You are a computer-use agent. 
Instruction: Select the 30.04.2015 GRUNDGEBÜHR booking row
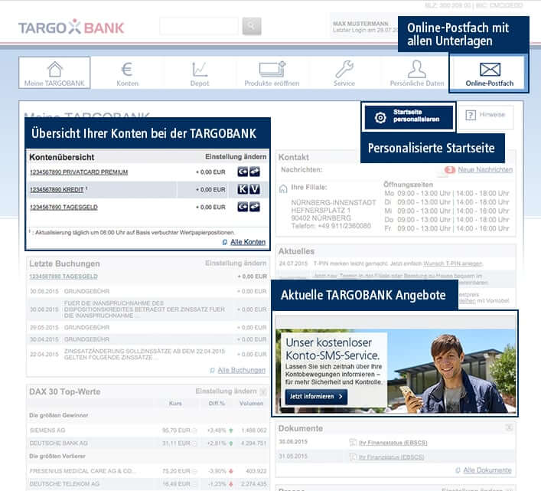[148, 339]
